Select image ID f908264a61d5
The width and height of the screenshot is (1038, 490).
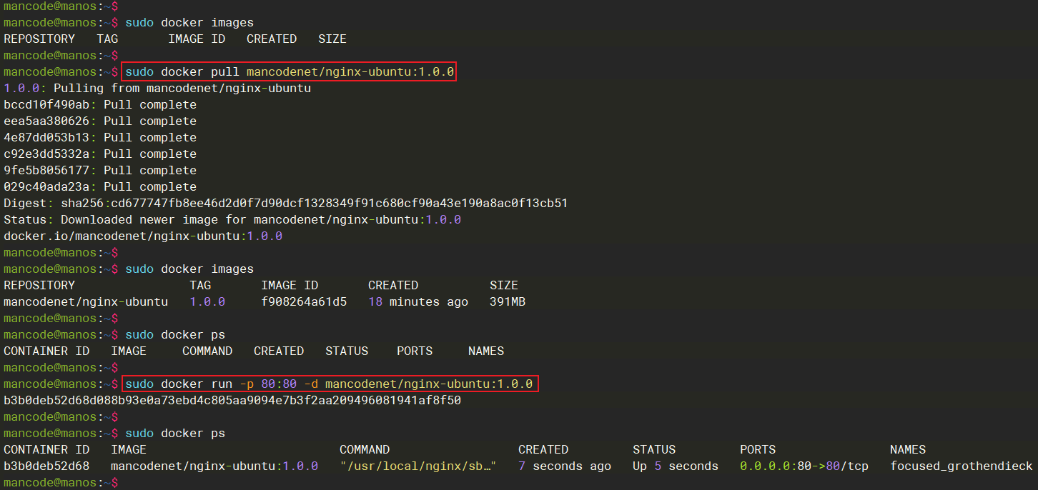coord(304,302)
